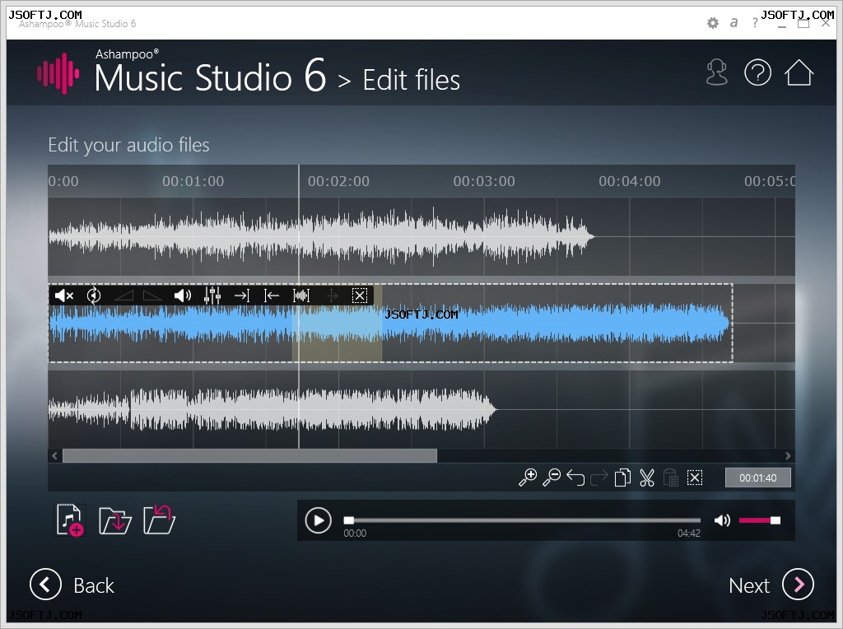Undo the last edit

[575, 478]
